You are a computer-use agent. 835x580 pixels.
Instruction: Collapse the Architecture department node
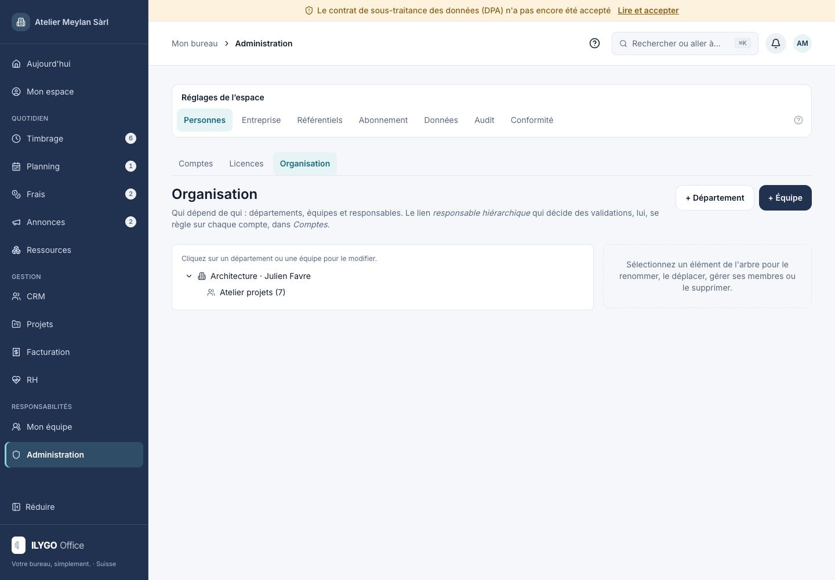tap(189, 276)
